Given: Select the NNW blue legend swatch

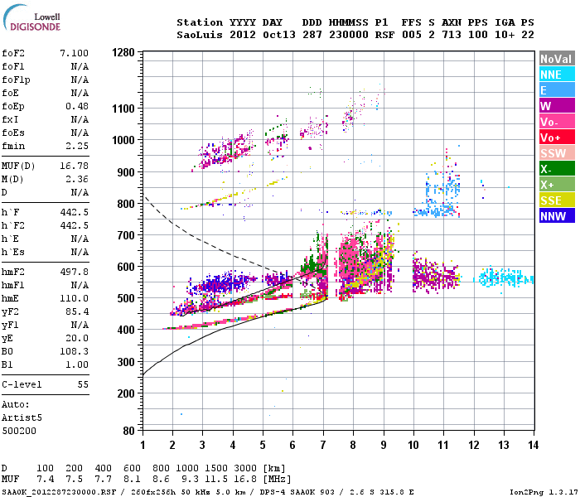Looking at the screenshot, I should click(557, 216).
